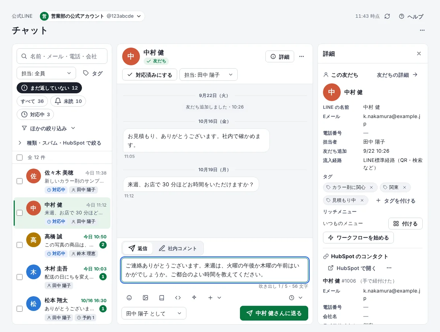The width and height of the screenshot is (440, 332).
Task: Open the 担当: 田中 陽子 assignee dropdown
Action: pos(209,75)
